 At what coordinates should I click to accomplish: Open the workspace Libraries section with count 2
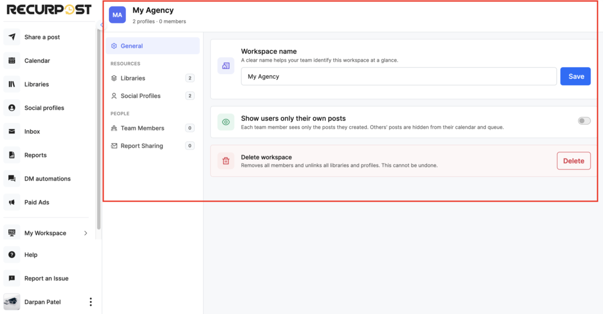tap(153, 78)
